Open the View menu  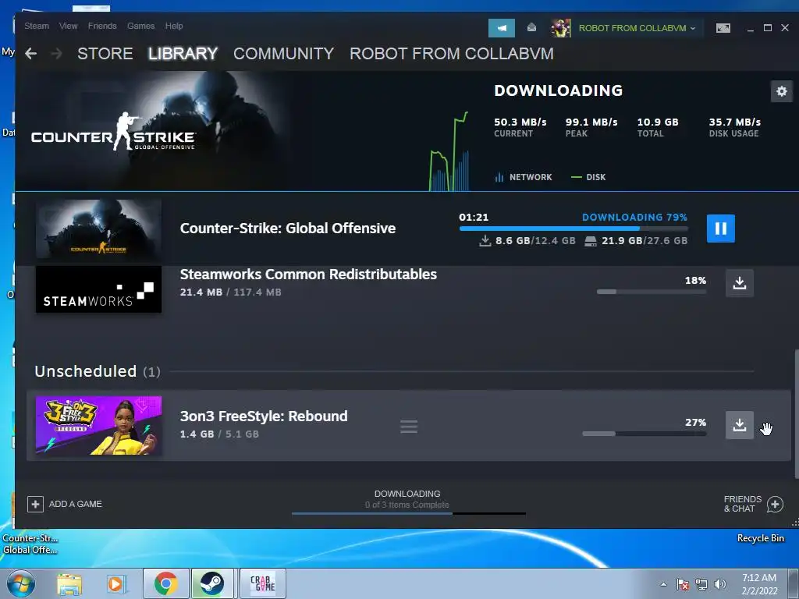coord(69,26)
